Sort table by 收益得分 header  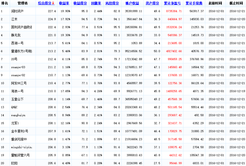click(80, 3)
